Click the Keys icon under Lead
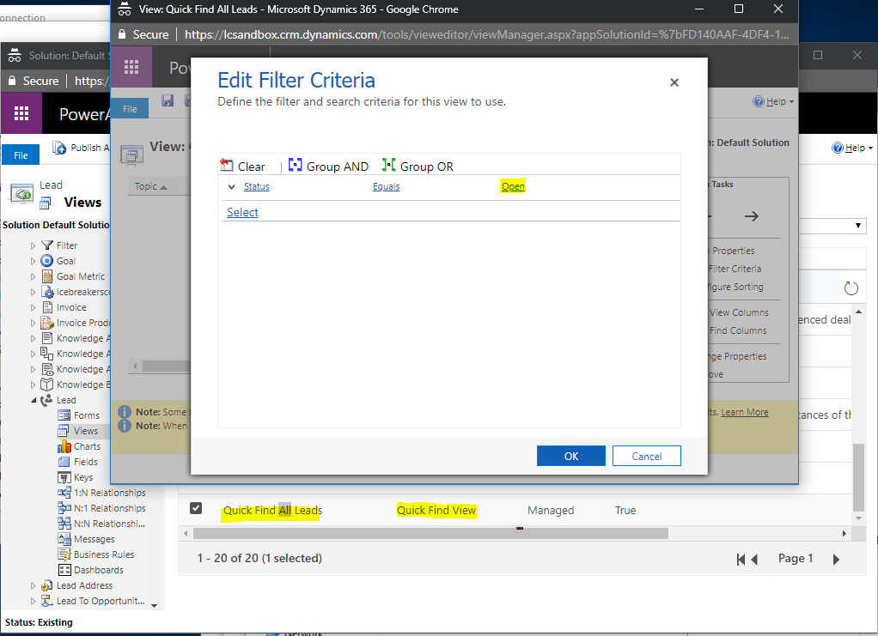Image resolution: width=878 pixels, height=636 pixels. pos(64,477)
